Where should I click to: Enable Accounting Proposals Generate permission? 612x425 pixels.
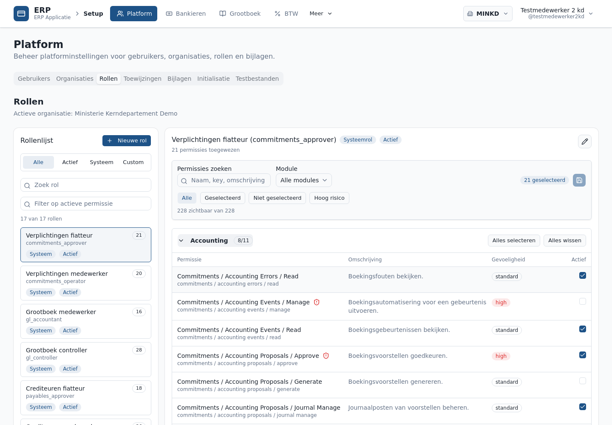(583, 381)
